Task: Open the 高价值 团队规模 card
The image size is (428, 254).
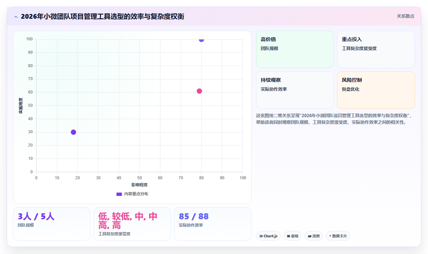Action: coord(295,49)
